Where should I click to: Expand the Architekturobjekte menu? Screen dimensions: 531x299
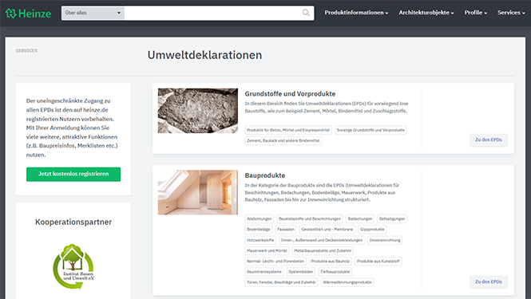pos(426,13)
